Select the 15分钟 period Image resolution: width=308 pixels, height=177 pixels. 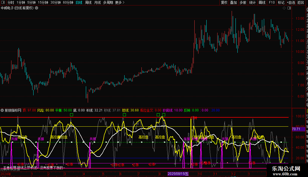pos(43,2)
